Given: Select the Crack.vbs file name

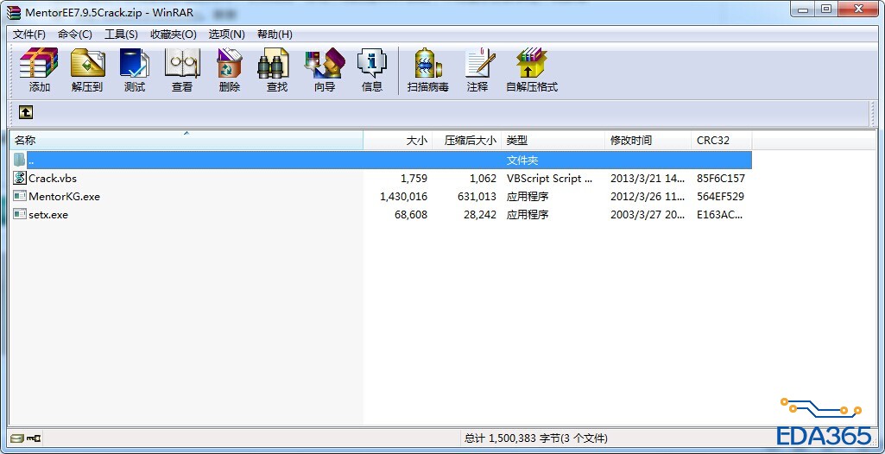Looking at the screenshot, I should click(x=53, y=178).
